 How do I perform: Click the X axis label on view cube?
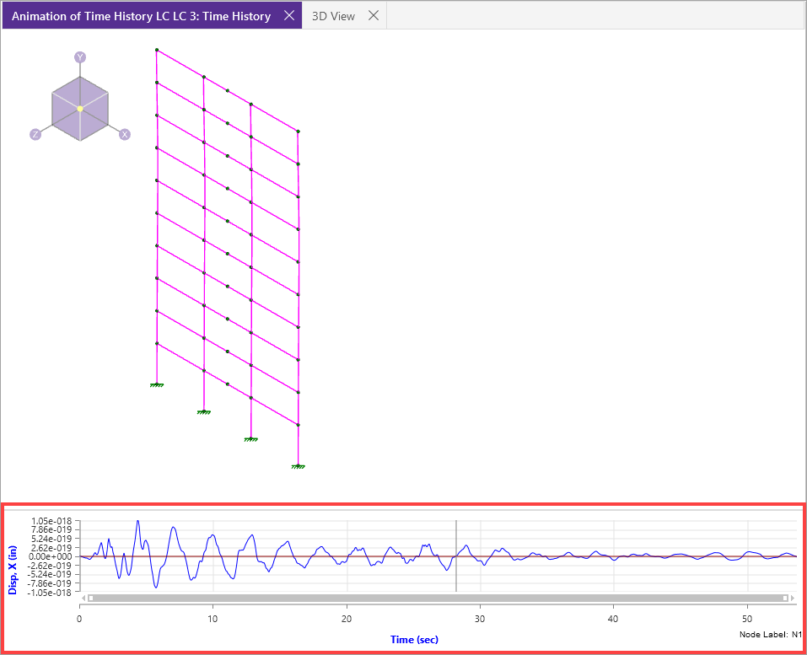coord(125,135)
